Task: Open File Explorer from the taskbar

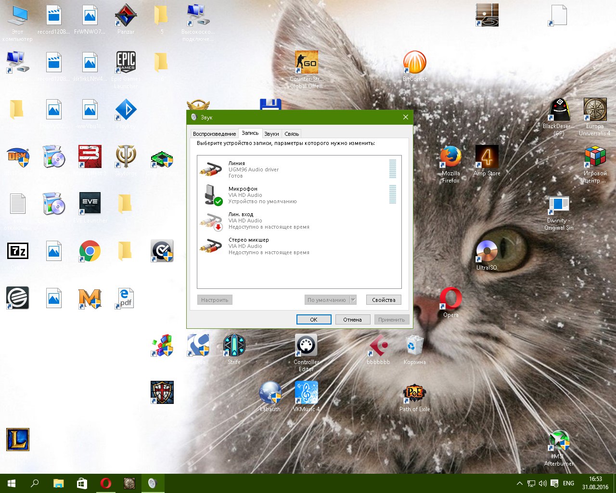Action: point(58,483)
